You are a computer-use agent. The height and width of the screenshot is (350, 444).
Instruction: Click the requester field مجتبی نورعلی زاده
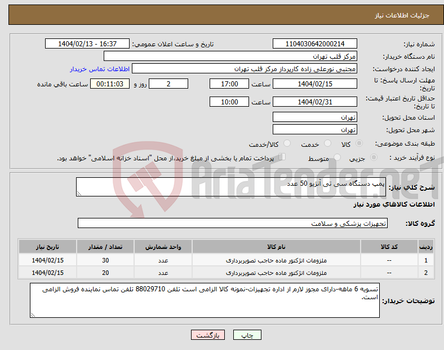245,69
